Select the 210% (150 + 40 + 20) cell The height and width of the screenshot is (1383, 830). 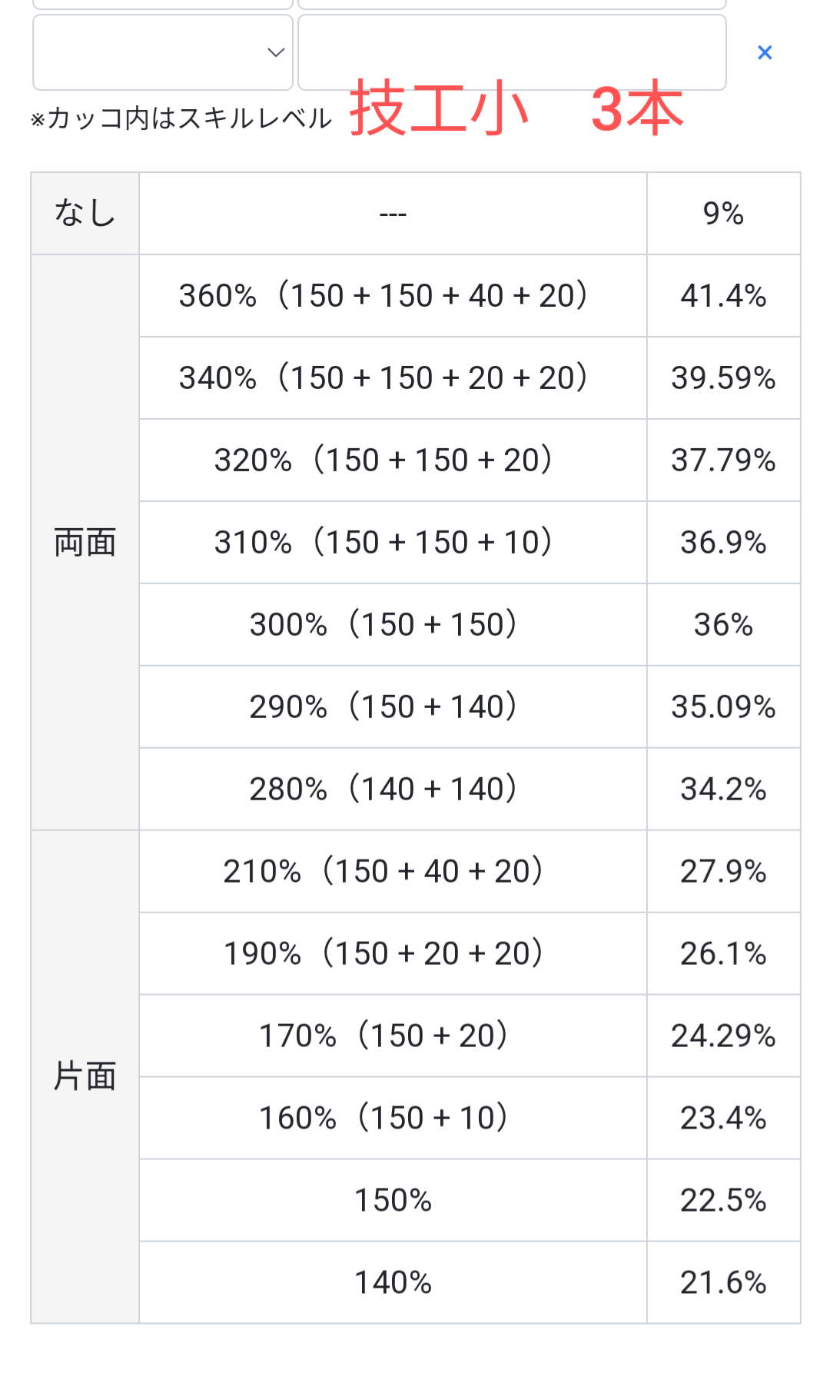[393, 871]
